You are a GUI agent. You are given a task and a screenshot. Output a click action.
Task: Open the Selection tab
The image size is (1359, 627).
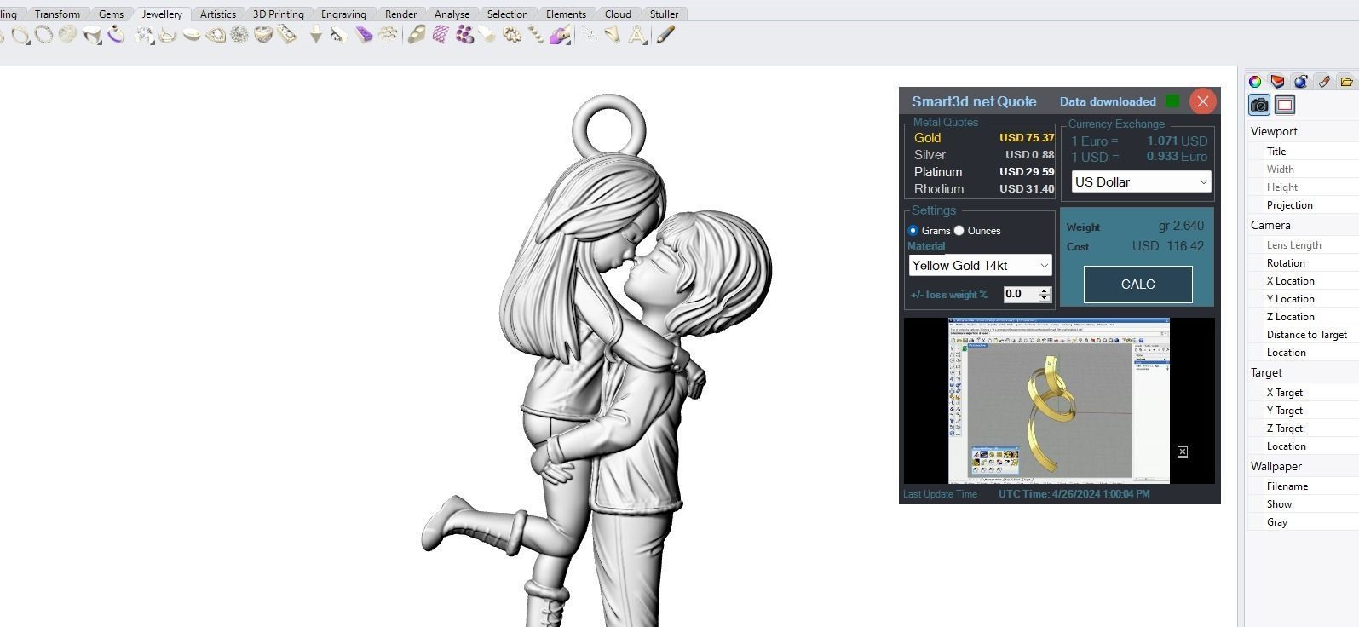tap(507, 14)
